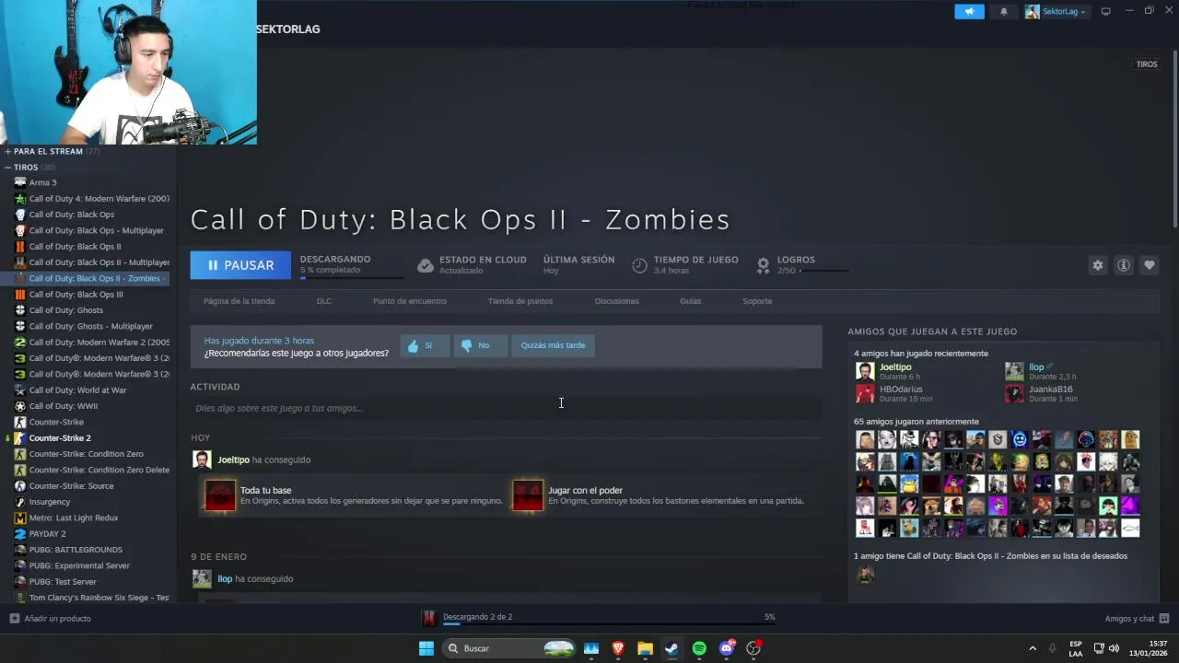Open Tienda de puntos tab

520,301
